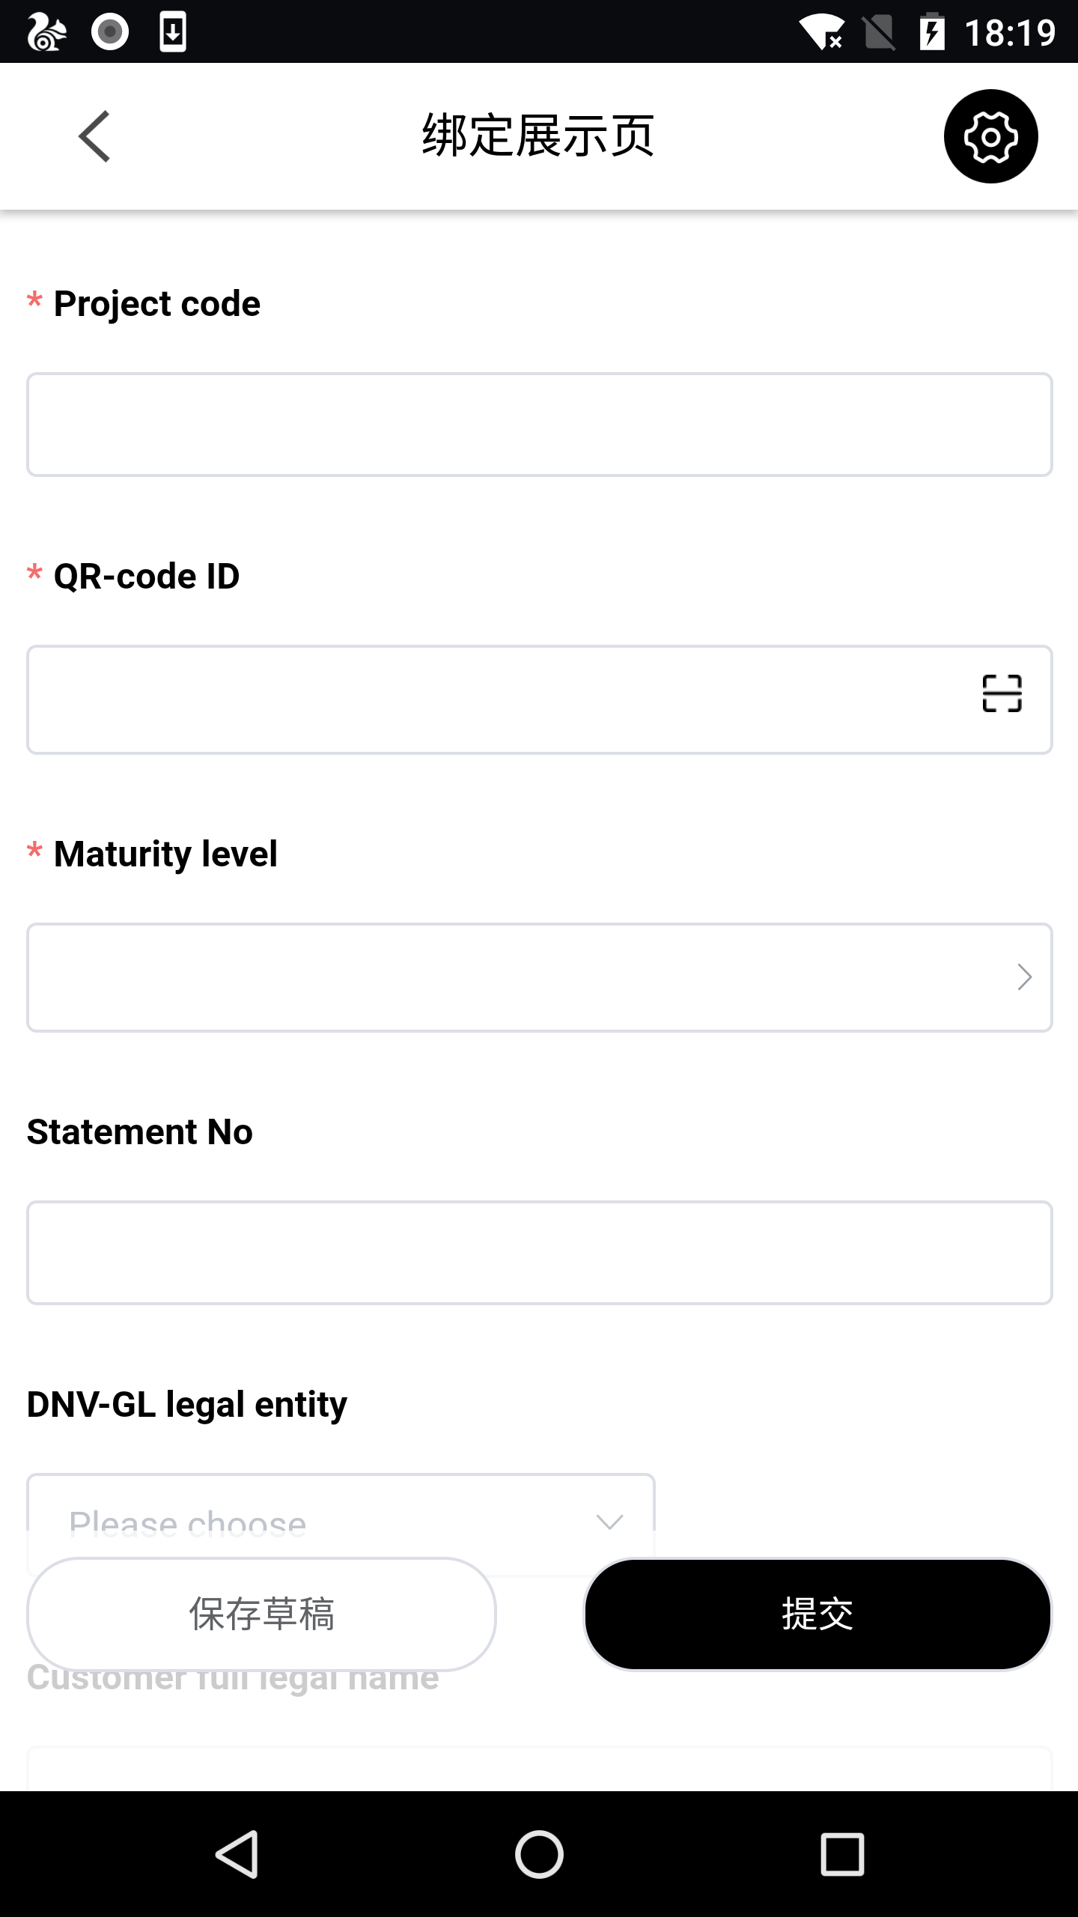Screen dimensions: 1078x1917
Task: Click inside the Project code input field
Action: pos(539,423)
